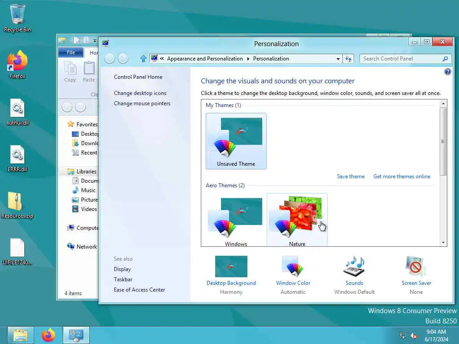Select the authui.dll file on the desktop
Image resolution: width=459 pixels, height=344 pixels.
[17, 112]
